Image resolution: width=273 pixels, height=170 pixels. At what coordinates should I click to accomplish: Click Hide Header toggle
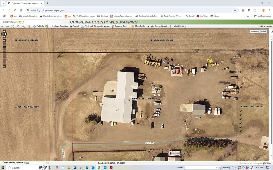pyautogui.click(x=265, y=26)
